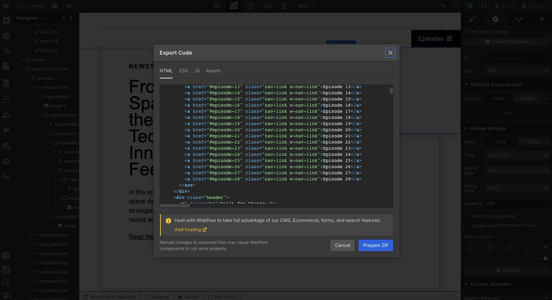552x300 pixels.
Task: Enable Disable scroll offset when fixed
Action: [467, 225]
